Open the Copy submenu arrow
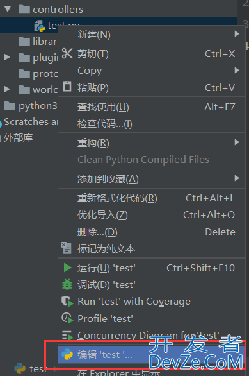This screenshot has width=249, height=376. click(237, 71)
